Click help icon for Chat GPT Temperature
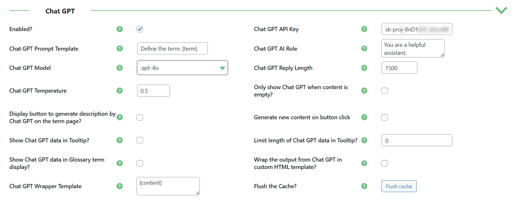The width and height of the screenshot is (514, 202). (120, 91)
